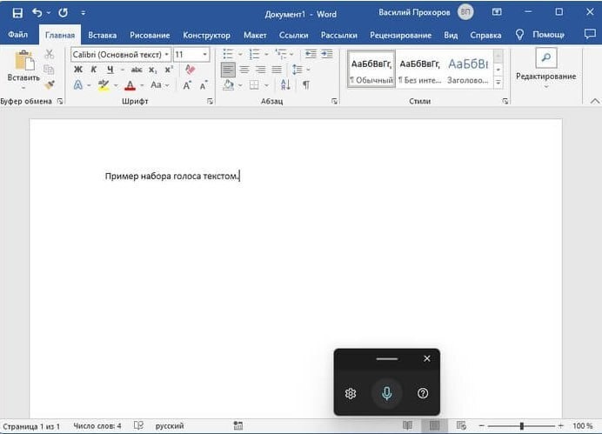Select the Без интервала style

[419, 70]
